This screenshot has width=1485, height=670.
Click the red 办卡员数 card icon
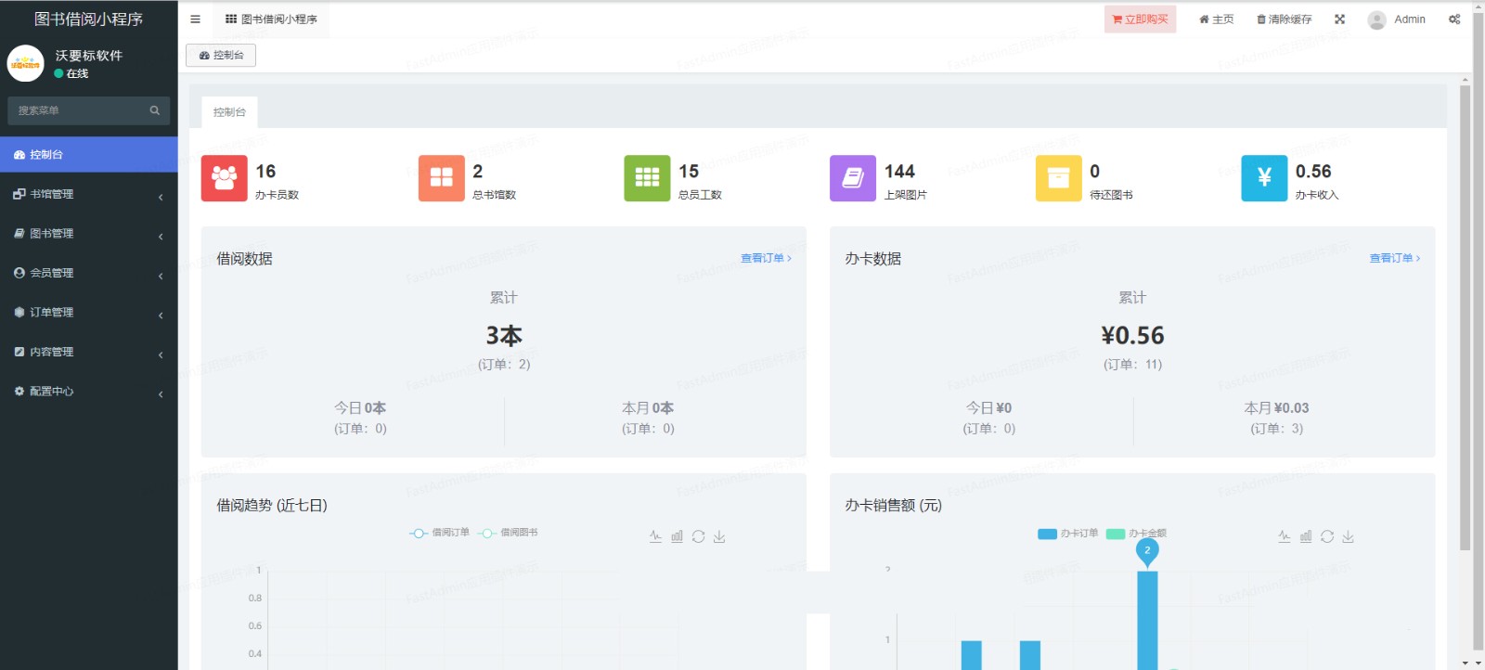pyautogui.click(x=224, y=178)
